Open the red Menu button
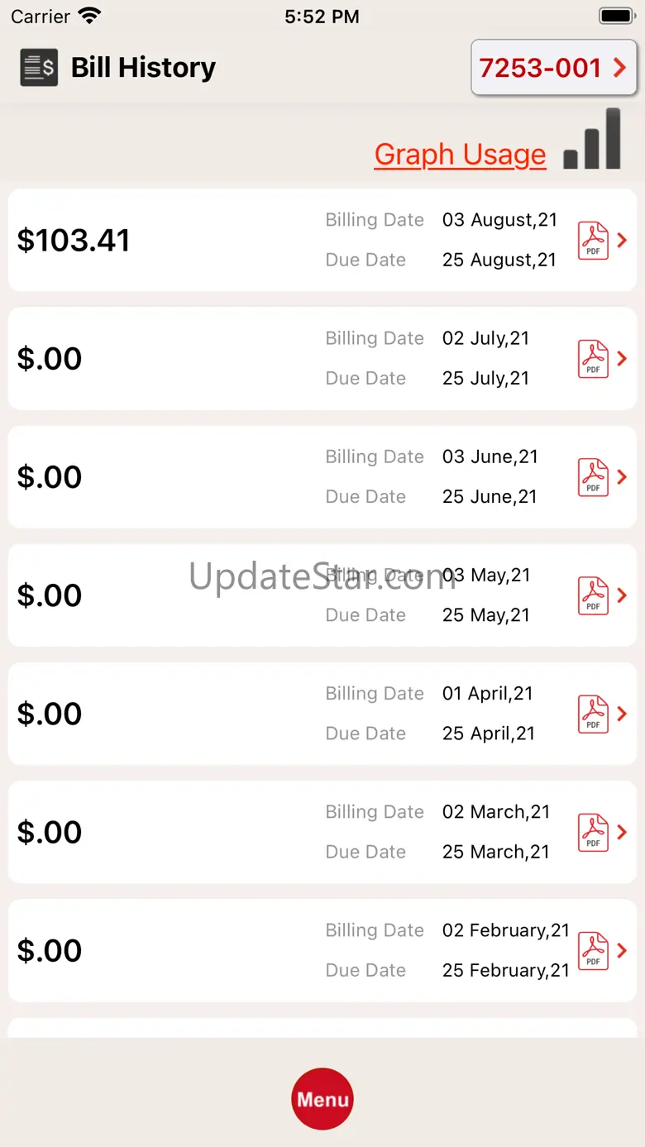Image resolution: width=645 pixels, height=1147 pixels. [x=322, y=1099]
